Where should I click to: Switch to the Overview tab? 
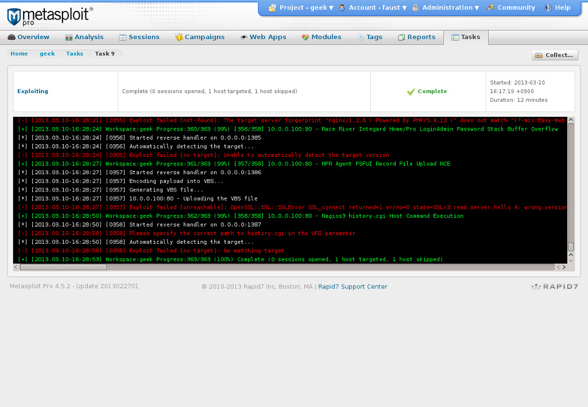(29, 37)
